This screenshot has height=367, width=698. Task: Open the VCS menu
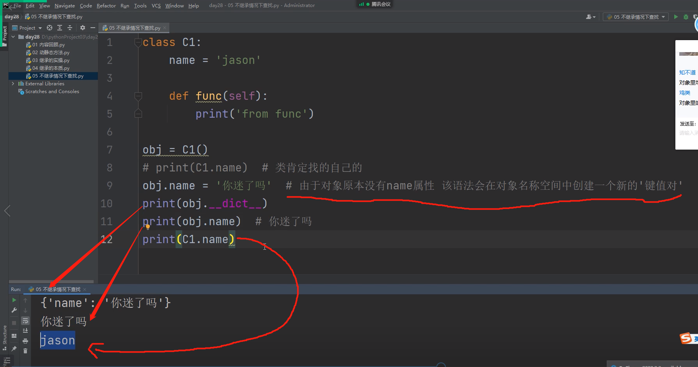coord(156,5)
